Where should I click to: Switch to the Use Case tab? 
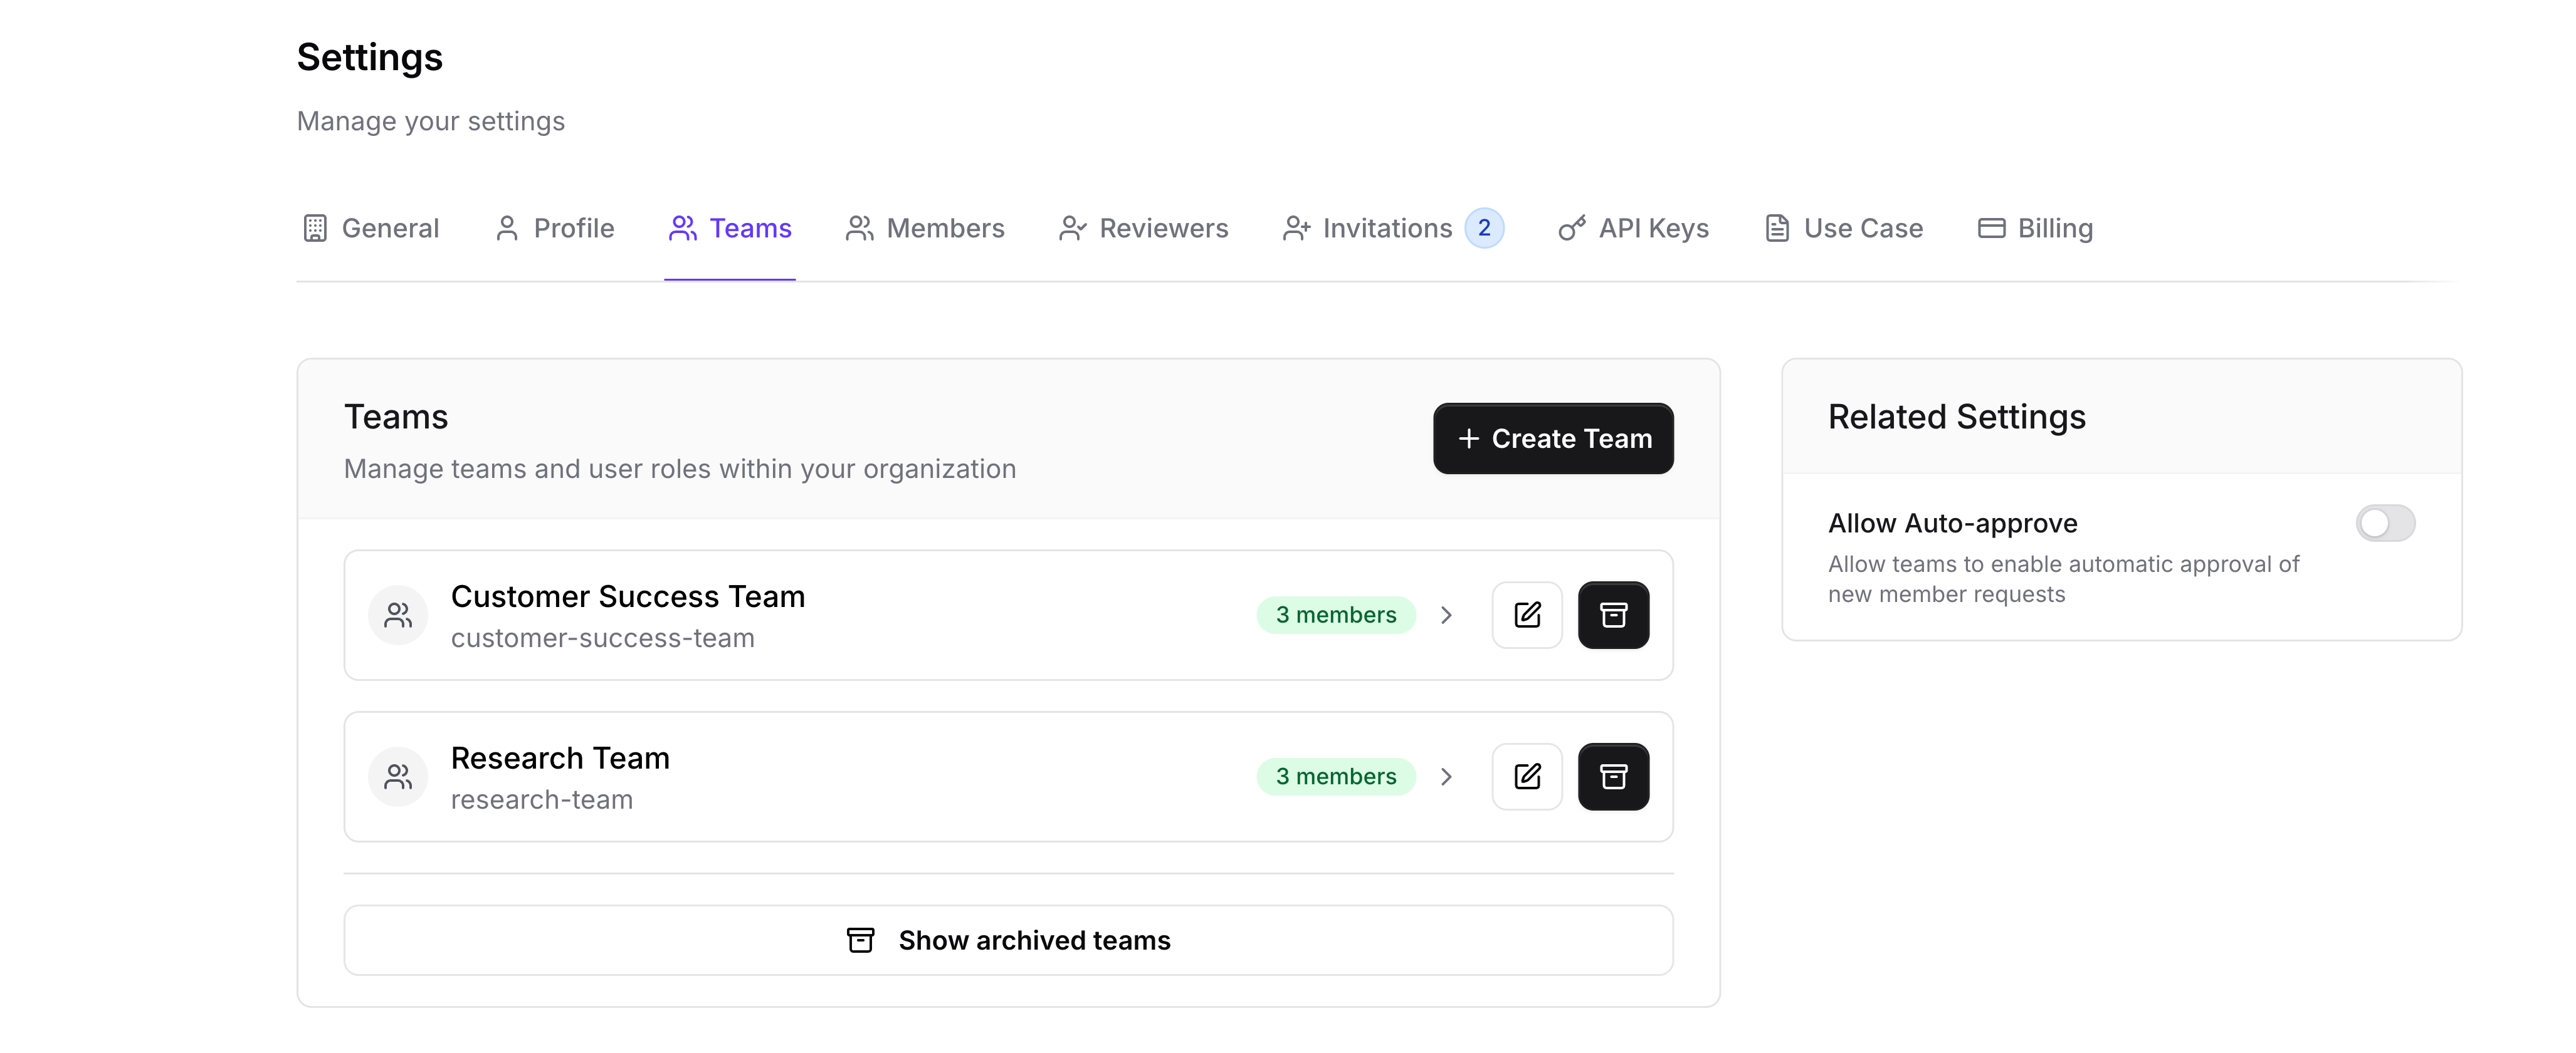click(x=1844, y=228)
